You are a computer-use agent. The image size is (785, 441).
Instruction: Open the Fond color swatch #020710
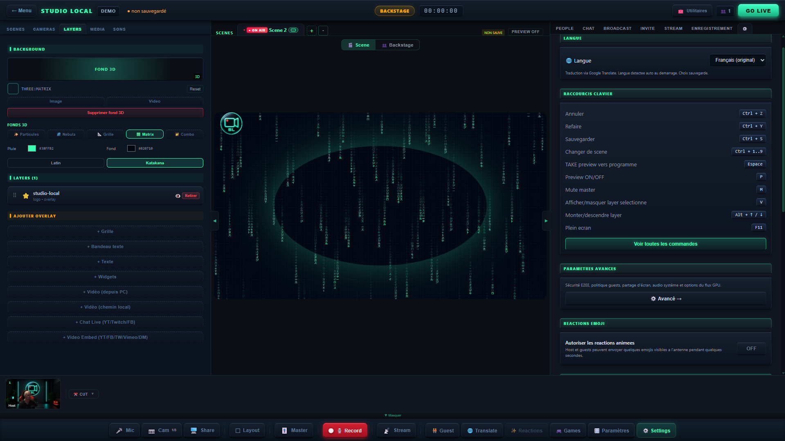pos(131,148)
